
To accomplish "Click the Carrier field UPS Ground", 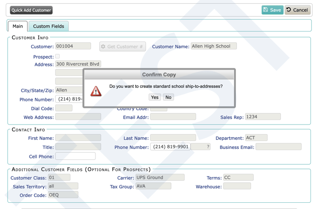I will pyautogui.click(x=160, y=178).
